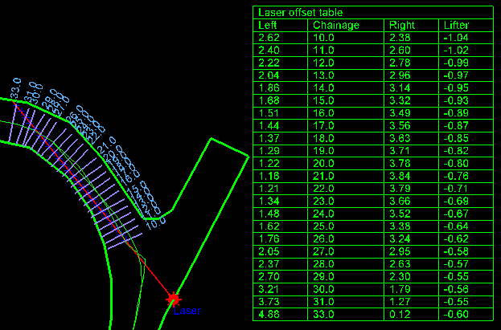Click the 'Lifter' column header
Image resolution: width=501 pixels, height=330 pixels.
click(456, 25)
